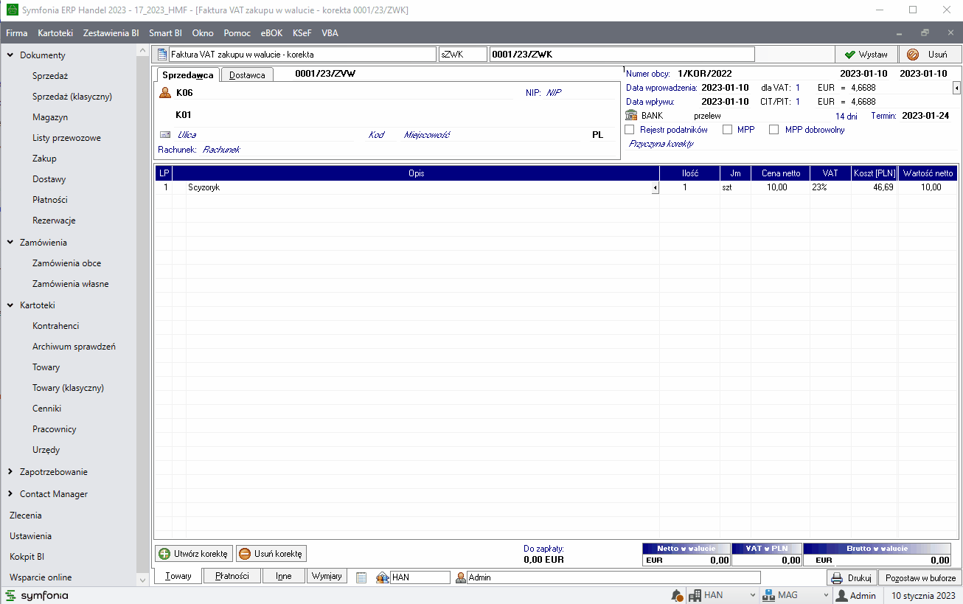
Task: Open the HAN company dropdown in the status bar
Action: 753,595
